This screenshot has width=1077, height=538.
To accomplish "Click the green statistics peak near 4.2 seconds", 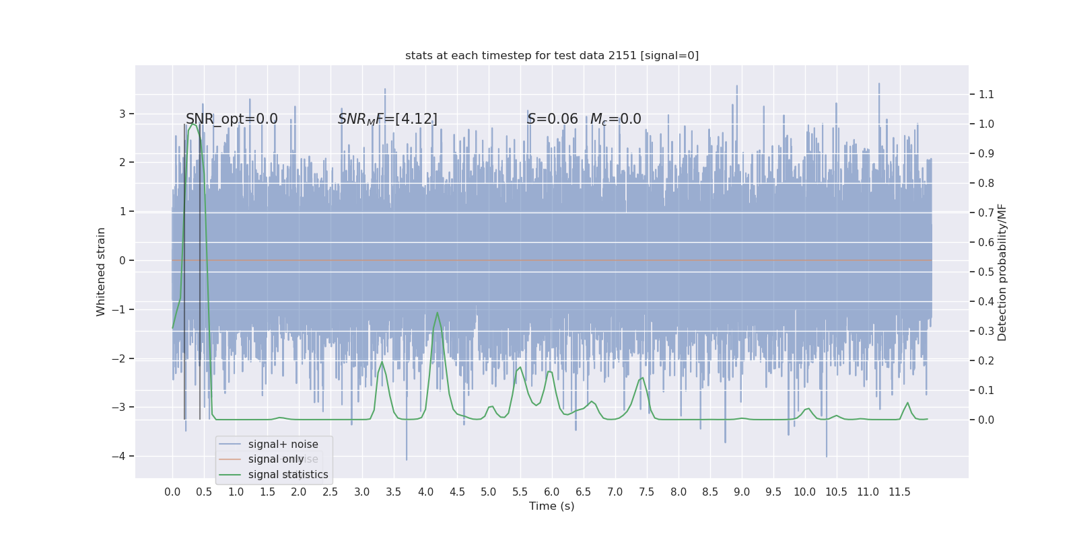I will click(x=438, y=313).
